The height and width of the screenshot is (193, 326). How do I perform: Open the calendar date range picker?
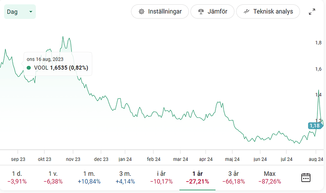point(306,178)
